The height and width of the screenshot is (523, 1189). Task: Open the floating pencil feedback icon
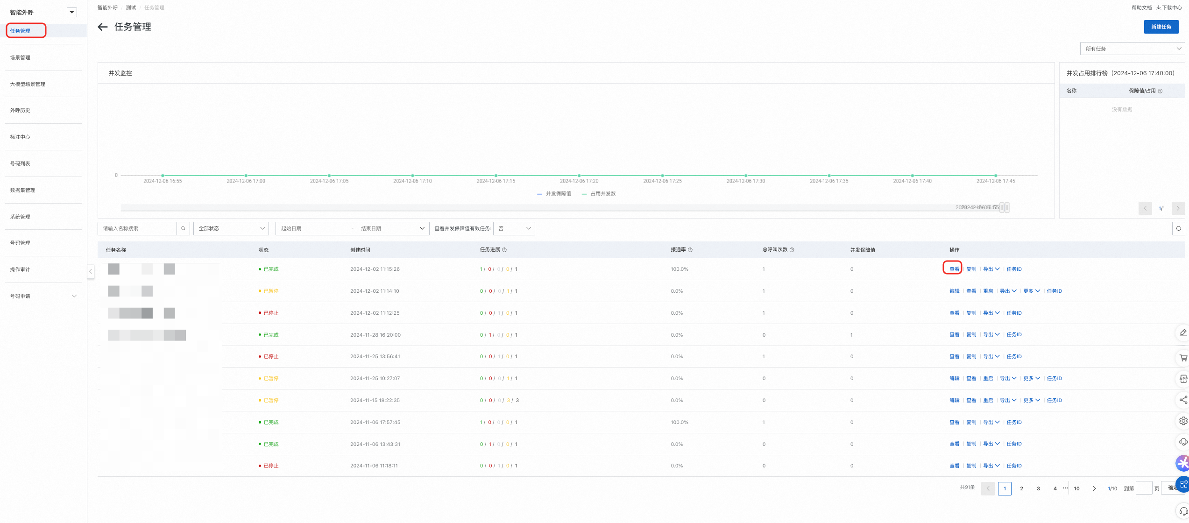[1183, 333]
